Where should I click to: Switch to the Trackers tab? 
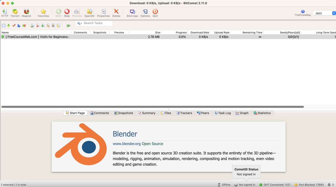184,113
